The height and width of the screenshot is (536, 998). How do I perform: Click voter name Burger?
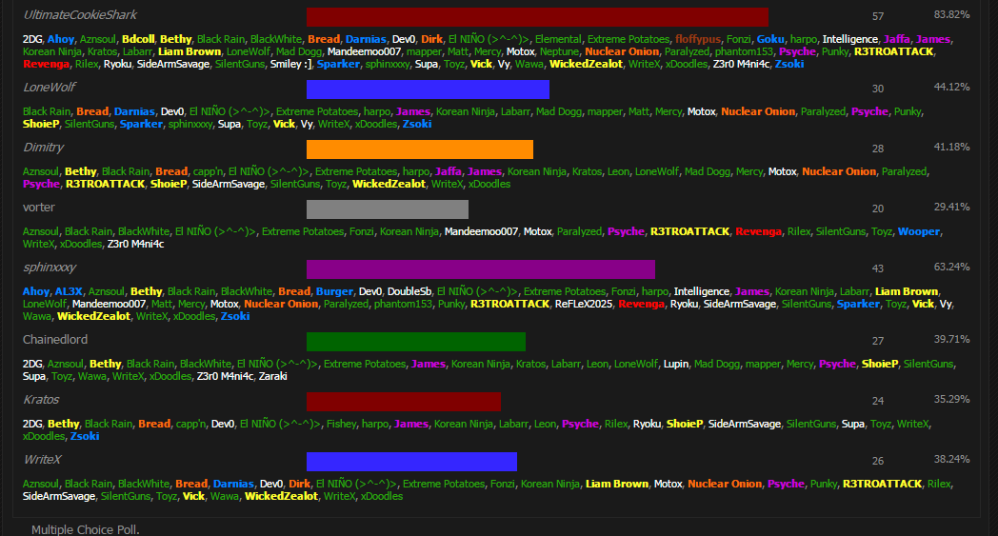click(334, 291)
